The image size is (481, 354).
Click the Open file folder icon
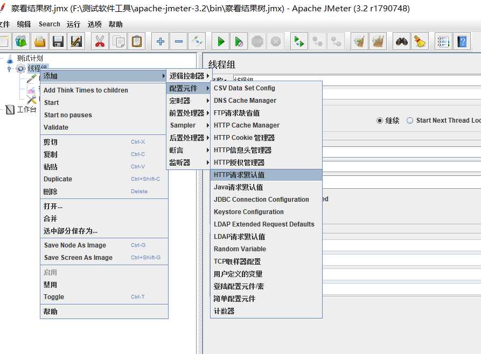[39, 41]
